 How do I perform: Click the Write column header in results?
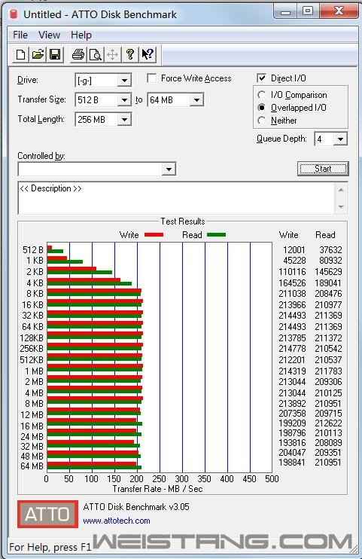pos(288,235)
